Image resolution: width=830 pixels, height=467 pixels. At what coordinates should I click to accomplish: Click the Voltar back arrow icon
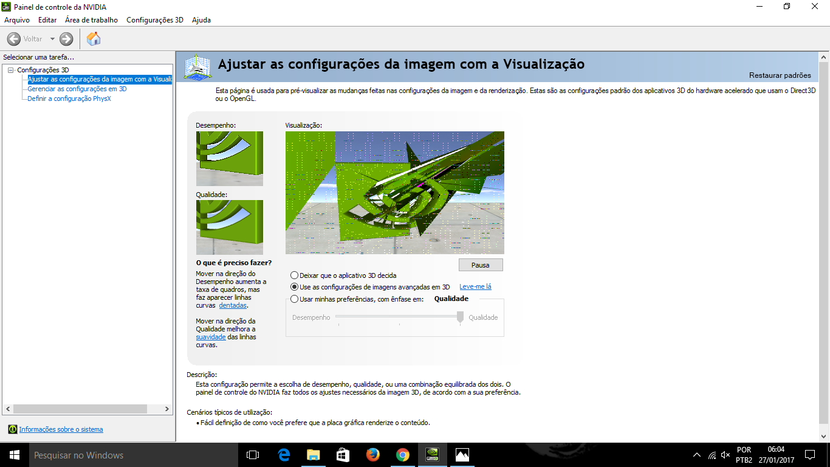pos(13,39)
